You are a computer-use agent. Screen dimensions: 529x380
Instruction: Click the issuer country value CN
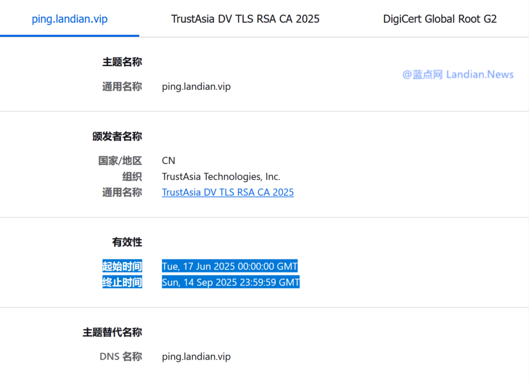pos(168,160)
